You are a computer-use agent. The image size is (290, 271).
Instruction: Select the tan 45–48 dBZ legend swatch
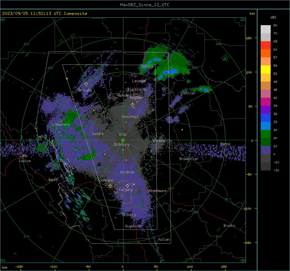(x=266, y=85)
